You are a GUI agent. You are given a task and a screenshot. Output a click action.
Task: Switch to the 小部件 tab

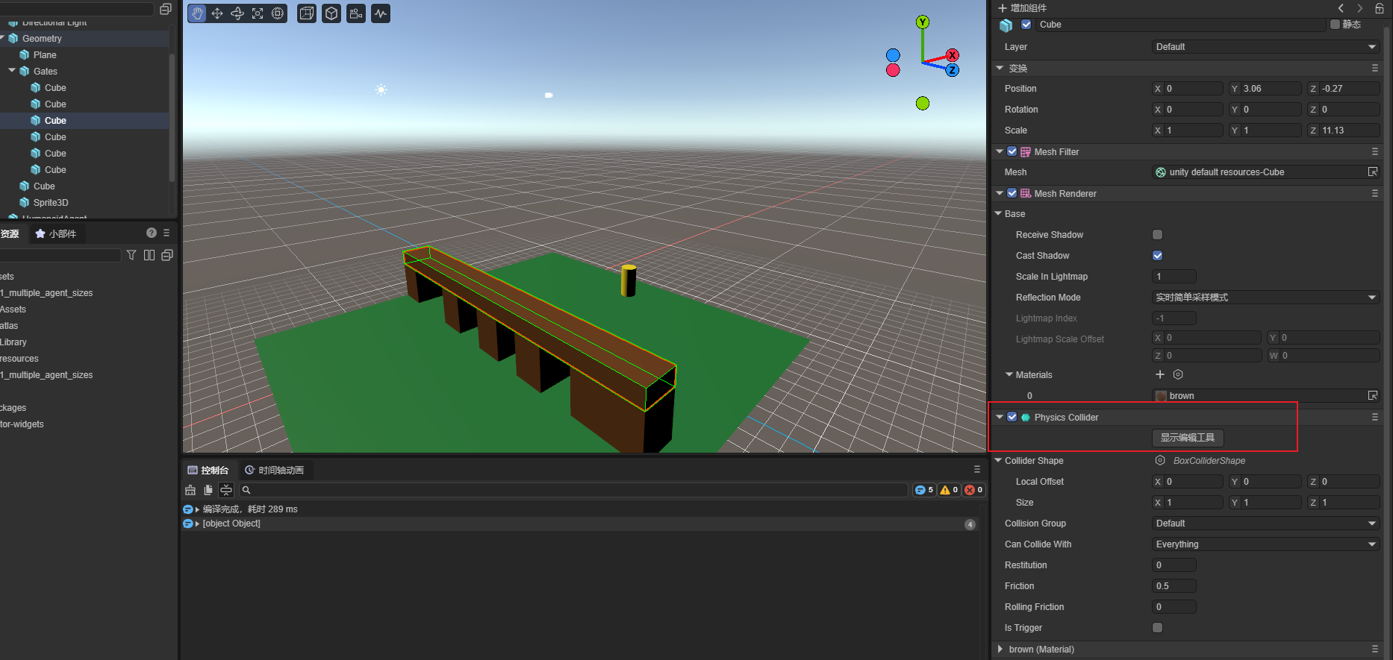pos(56,233)
